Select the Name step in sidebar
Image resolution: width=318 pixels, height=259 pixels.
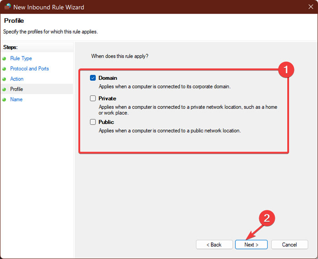16,100
